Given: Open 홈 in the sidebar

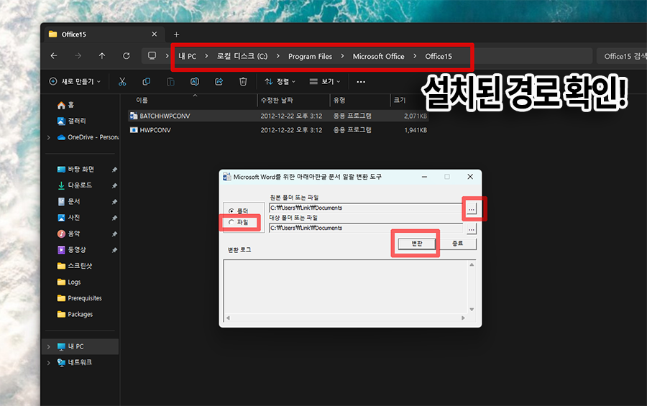Looking at the screenshot, I should [66, 105].
